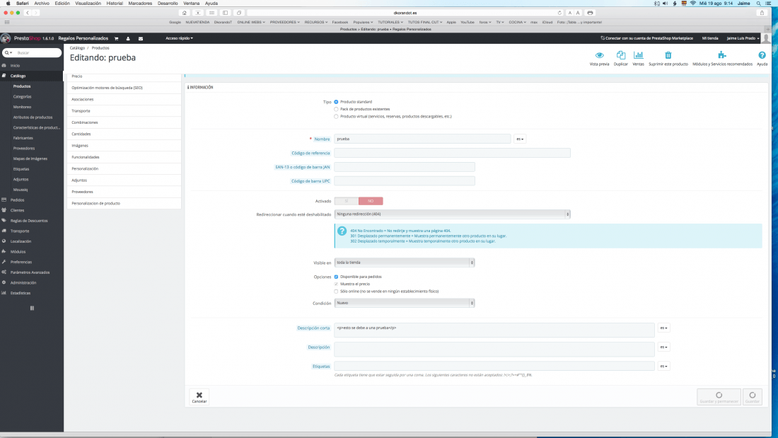This screenshot has width=778, height=438.
Task: Click the Código de referencia field
Action: click(452, 153)
